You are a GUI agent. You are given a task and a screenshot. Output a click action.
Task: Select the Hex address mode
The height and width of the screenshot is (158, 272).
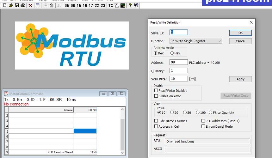[172, 53]
